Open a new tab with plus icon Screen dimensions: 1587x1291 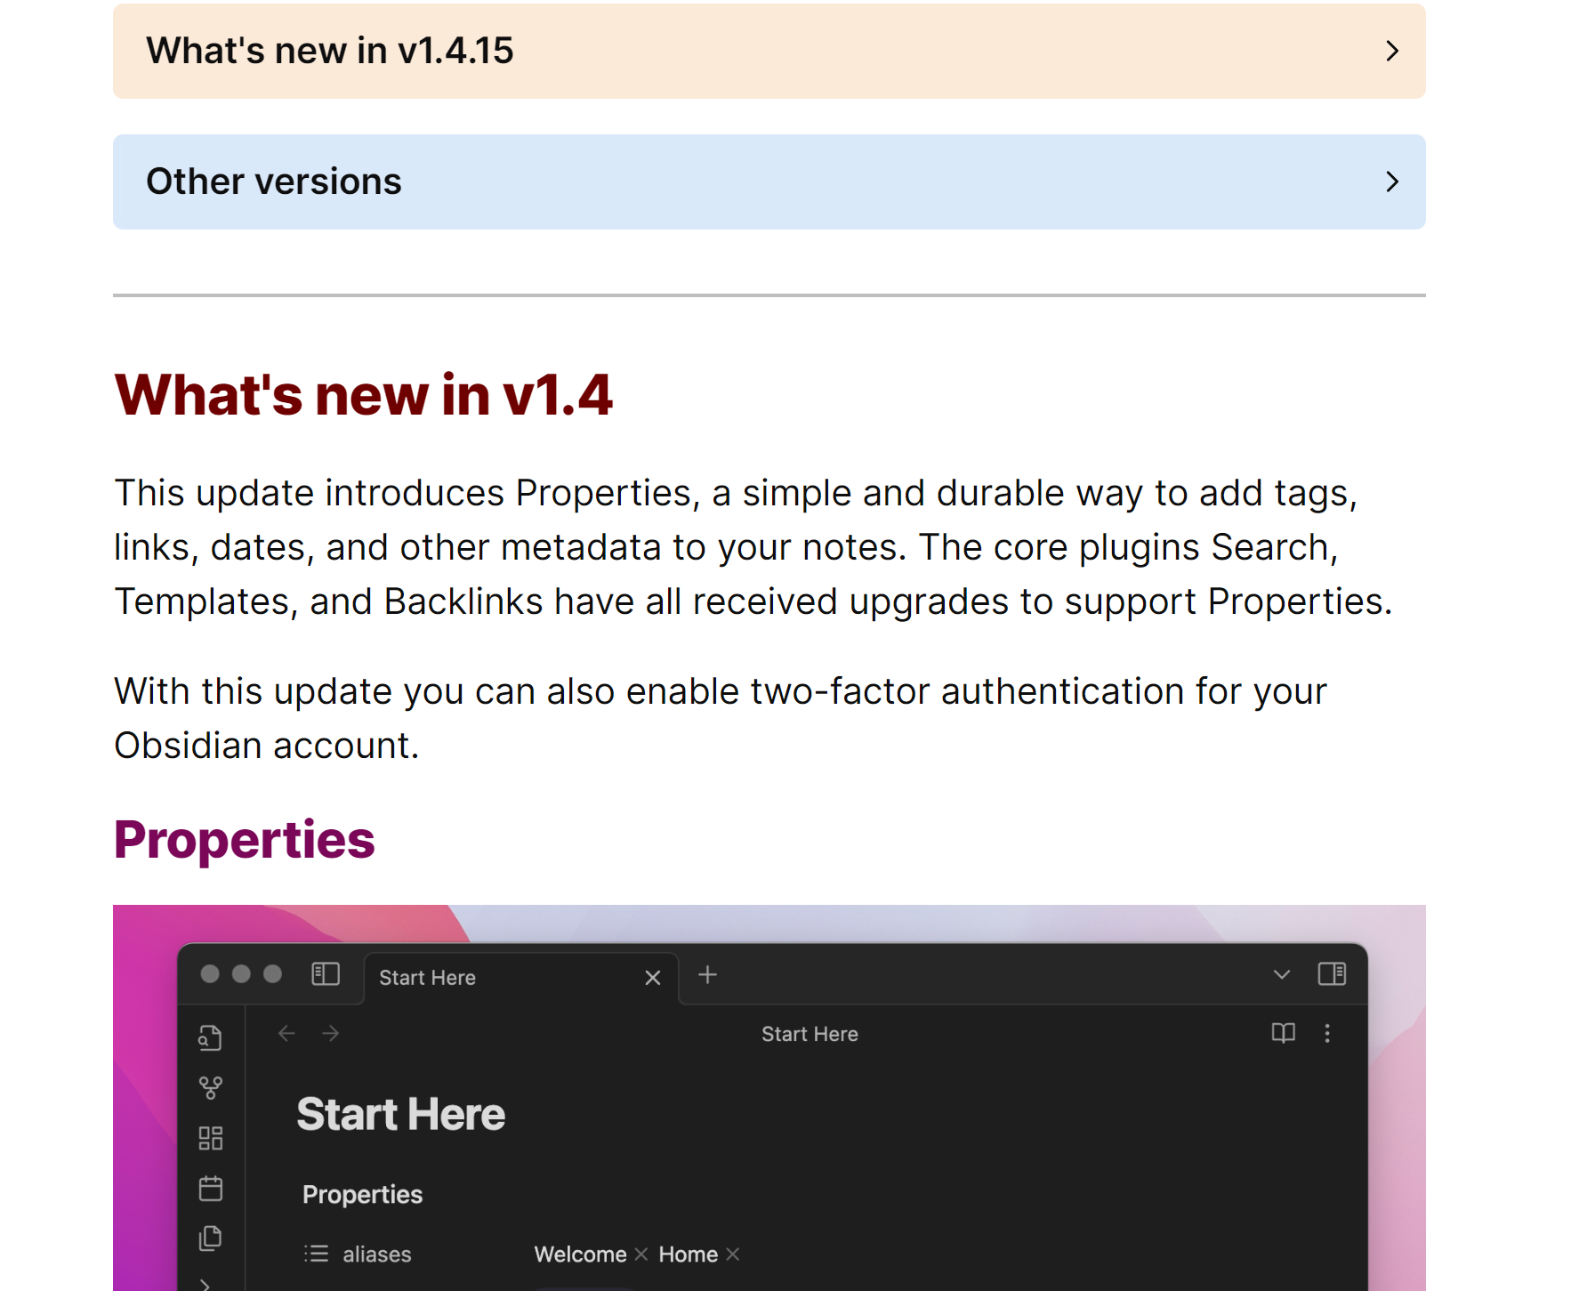click(x=707, y=975)
